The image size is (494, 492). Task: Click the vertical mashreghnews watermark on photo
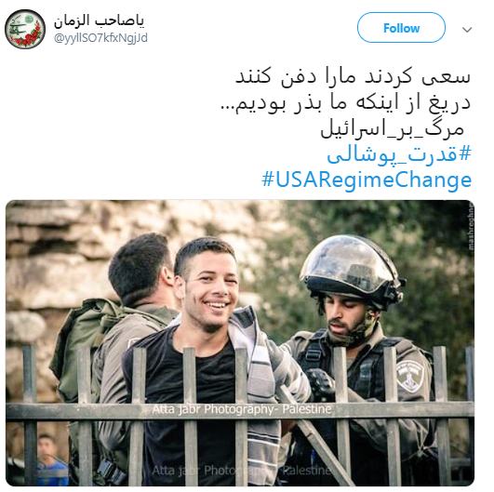click(471, 226)
